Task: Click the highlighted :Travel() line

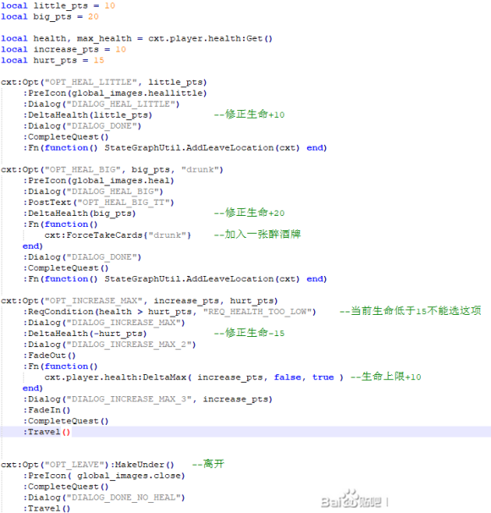Action: 245,432
